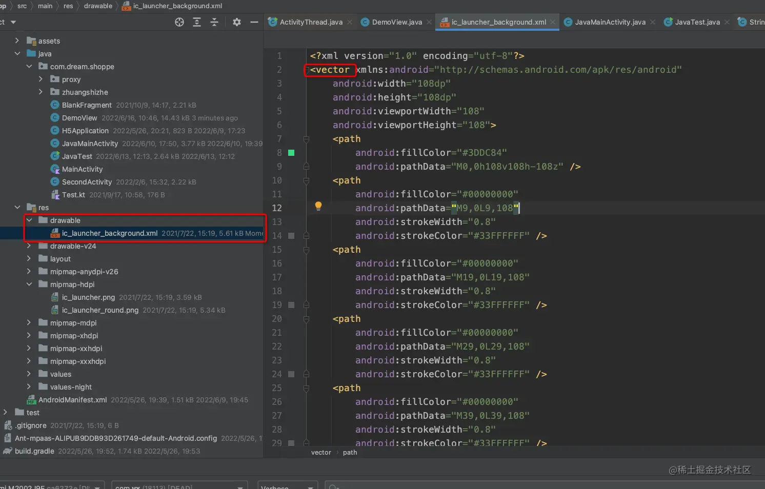Close the JavaTest.java tab
Image resolution: width=765 pixels, height=489 pixels.
(727, 22)
